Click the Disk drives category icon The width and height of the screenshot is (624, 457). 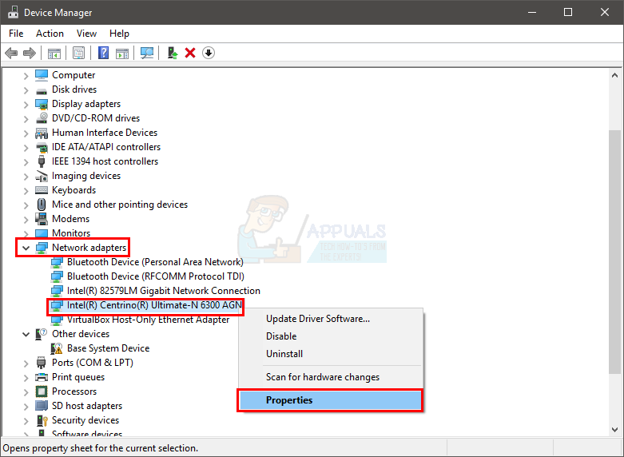(x=42, y=90)
